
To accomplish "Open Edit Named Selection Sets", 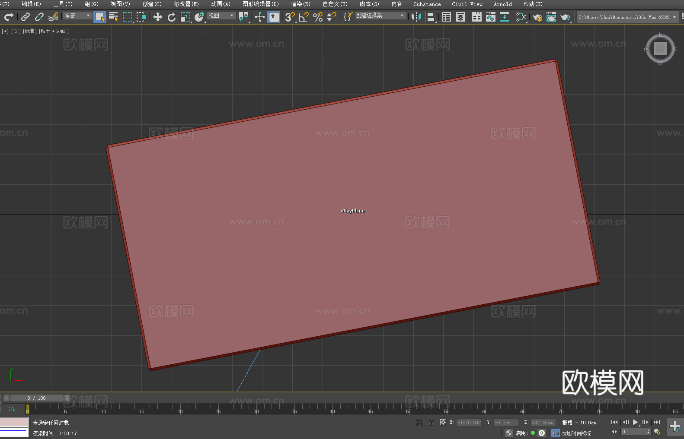I will point(348,17).
